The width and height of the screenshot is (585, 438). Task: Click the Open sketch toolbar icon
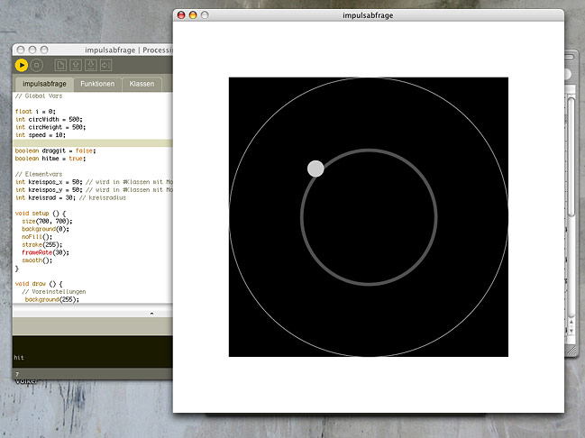[77, 65]
